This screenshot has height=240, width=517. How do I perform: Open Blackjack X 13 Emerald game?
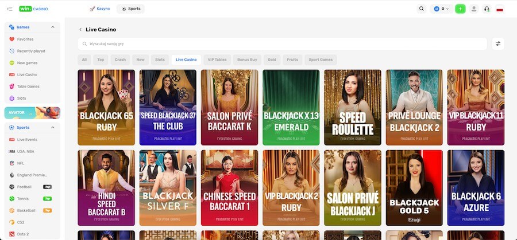click(x=291, y=108)
